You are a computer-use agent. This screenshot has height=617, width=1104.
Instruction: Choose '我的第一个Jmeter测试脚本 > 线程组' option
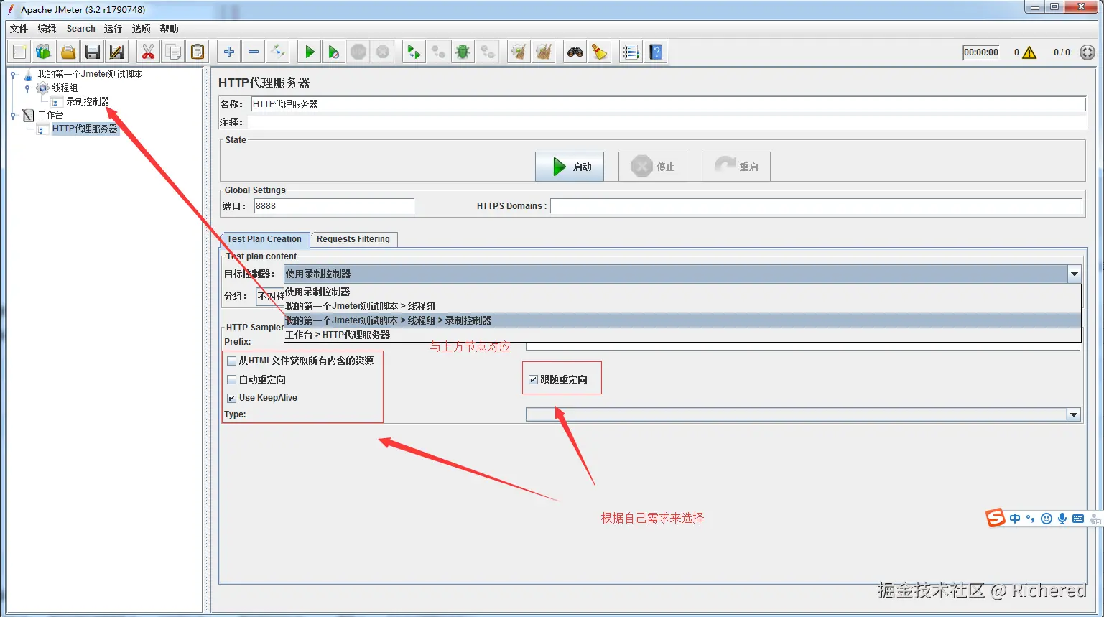[682, 306]
